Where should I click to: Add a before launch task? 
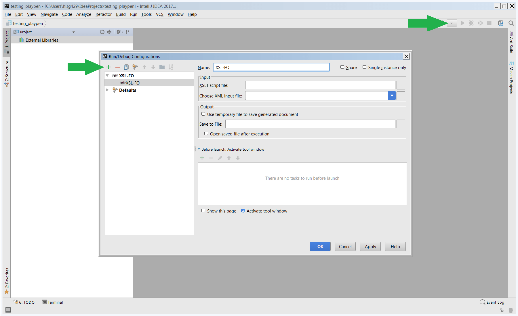pyautogui.click(x=202, y=158)
